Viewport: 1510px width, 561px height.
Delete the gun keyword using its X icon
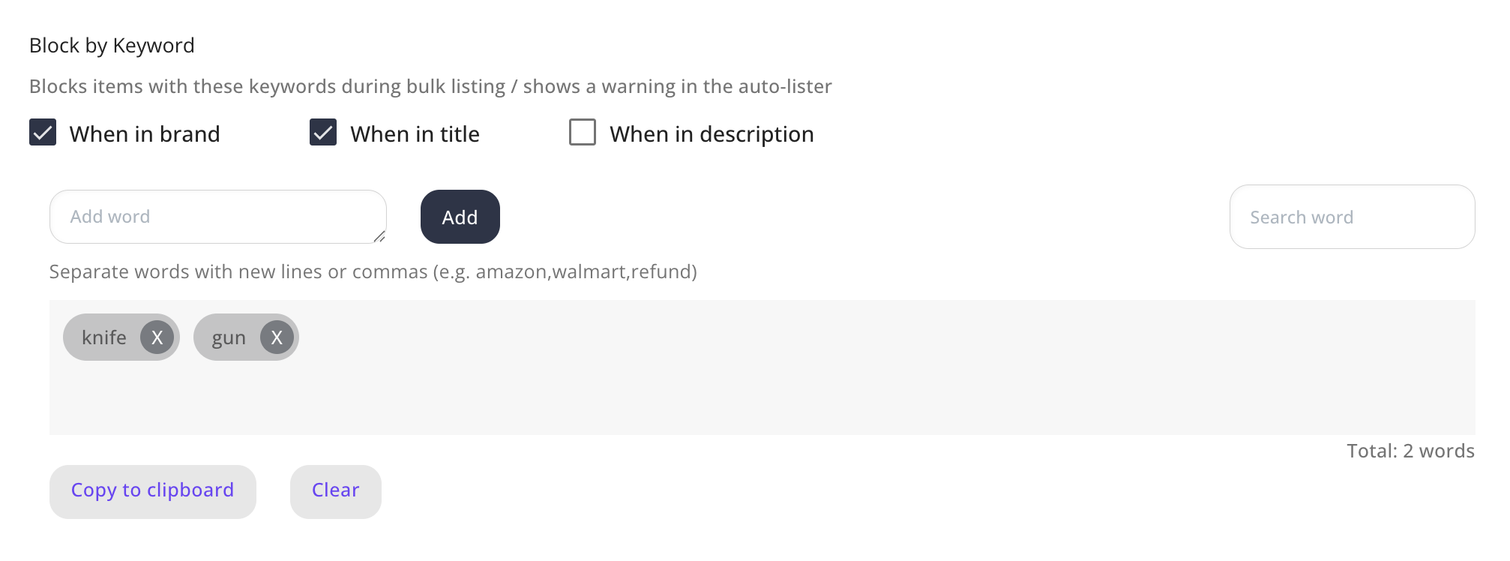coord(277,337)
